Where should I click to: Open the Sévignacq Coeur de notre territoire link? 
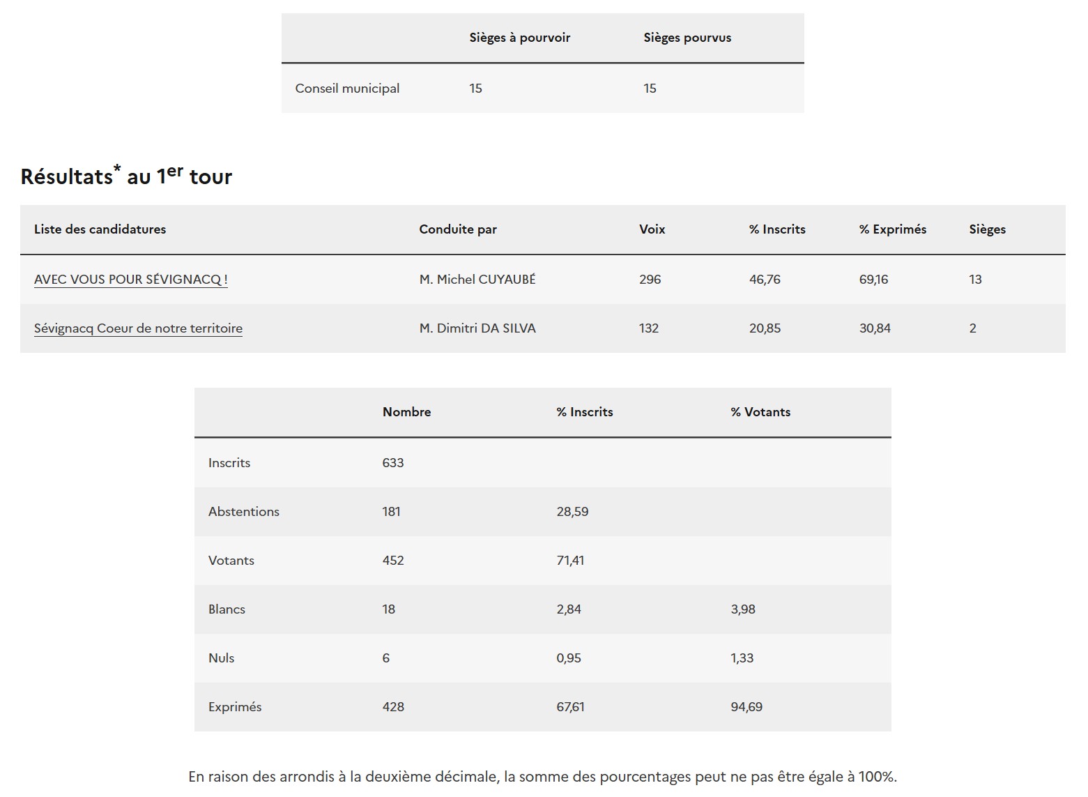pos(138,328)
